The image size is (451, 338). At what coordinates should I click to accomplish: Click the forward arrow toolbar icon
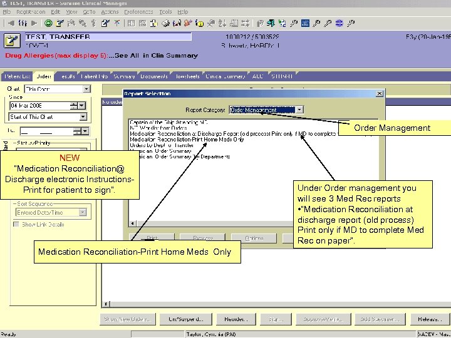tap(34, 23)
